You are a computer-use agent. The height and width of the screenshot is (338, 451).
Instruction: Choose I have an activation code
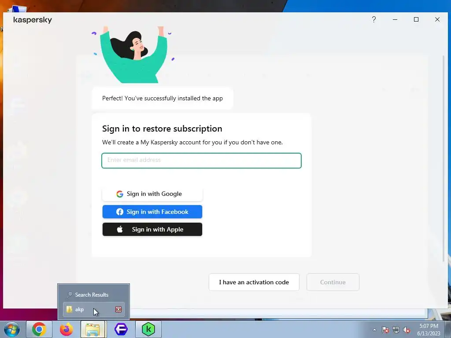(254, 282)
